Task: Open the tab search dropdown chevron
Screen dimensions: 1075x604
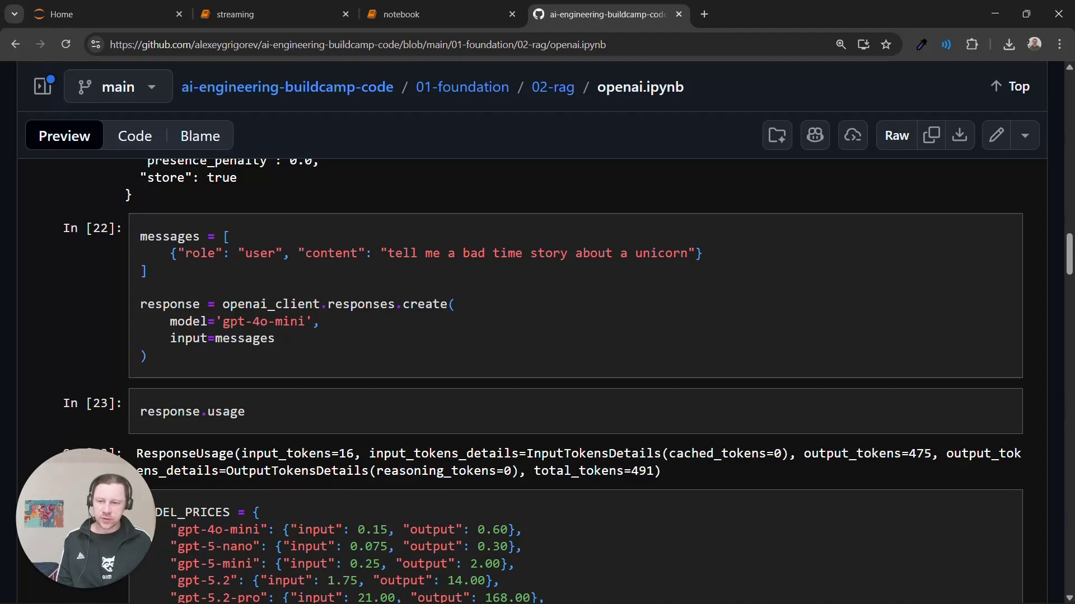Action: 15,14
